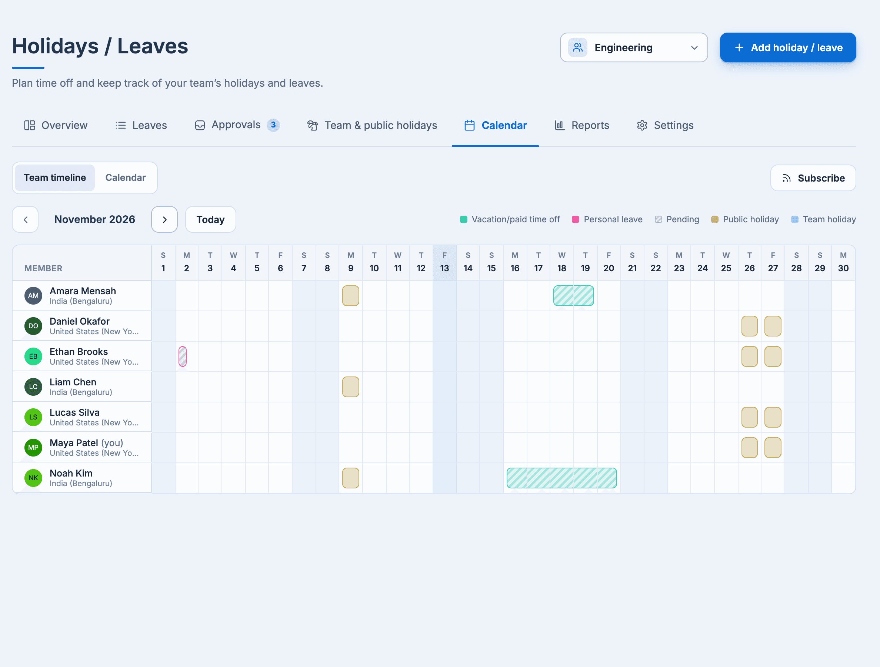880x667 pixels.
Task: Jump to Today
Action: click(210, 219)
